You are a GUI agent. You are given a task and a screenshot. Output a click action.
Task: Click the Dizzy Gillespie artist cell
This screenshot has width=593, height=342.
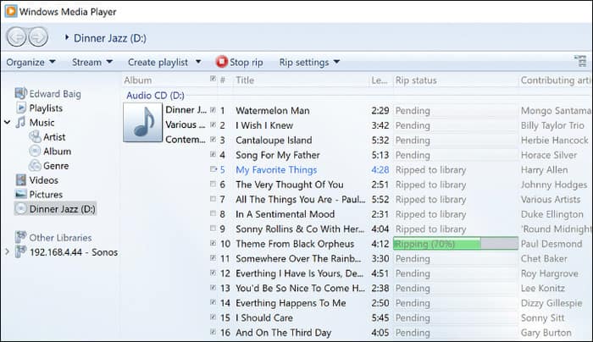(x=551, y=303)
